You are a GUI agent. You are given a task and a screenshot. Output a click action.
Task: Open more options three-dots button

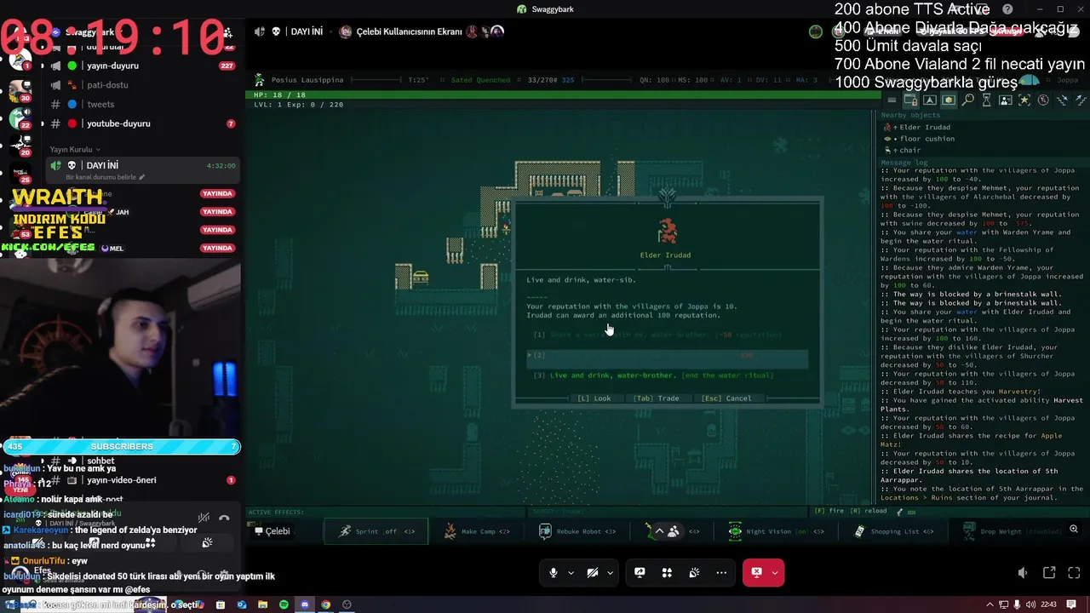(x=721, y=573)
